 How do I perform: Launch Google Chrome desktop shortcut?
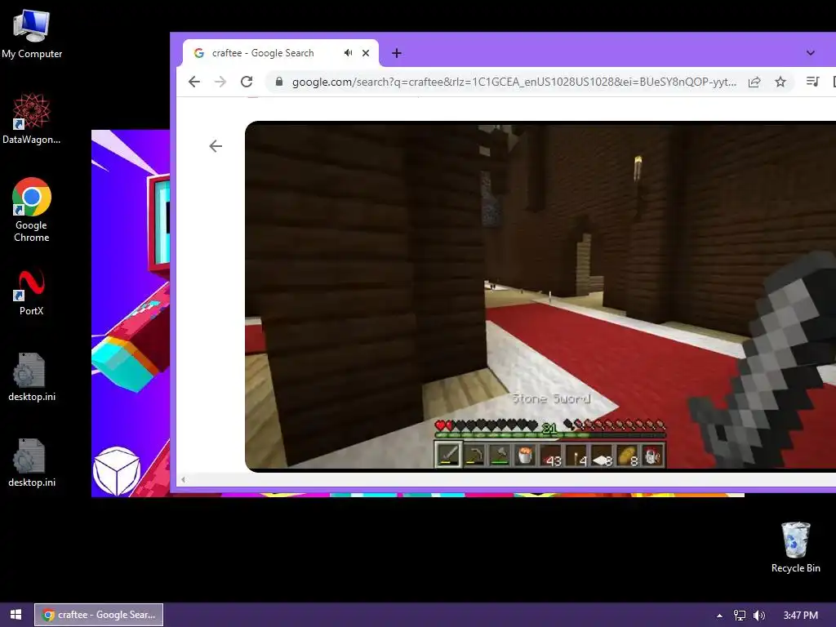[x=32, y=210]
